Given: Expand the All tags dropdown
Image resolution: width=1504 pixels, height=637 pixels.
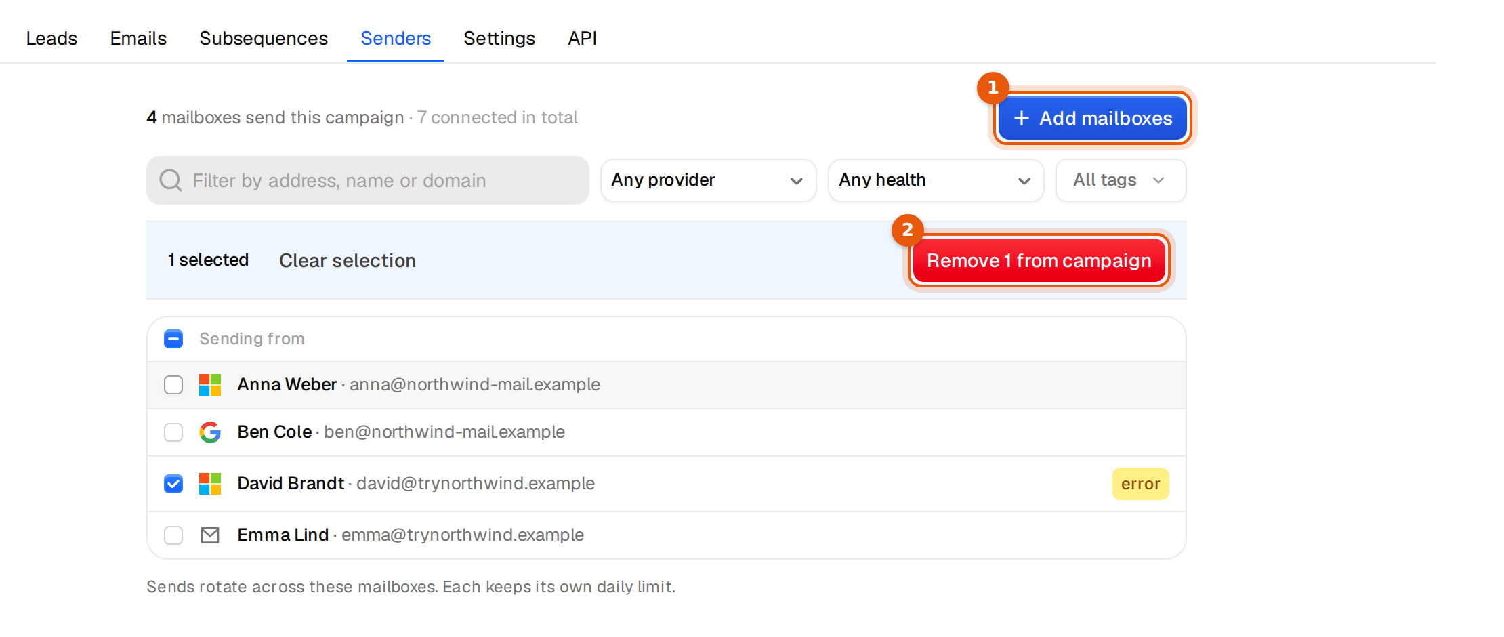Looking at the screenshot, I should [1121, 180].
